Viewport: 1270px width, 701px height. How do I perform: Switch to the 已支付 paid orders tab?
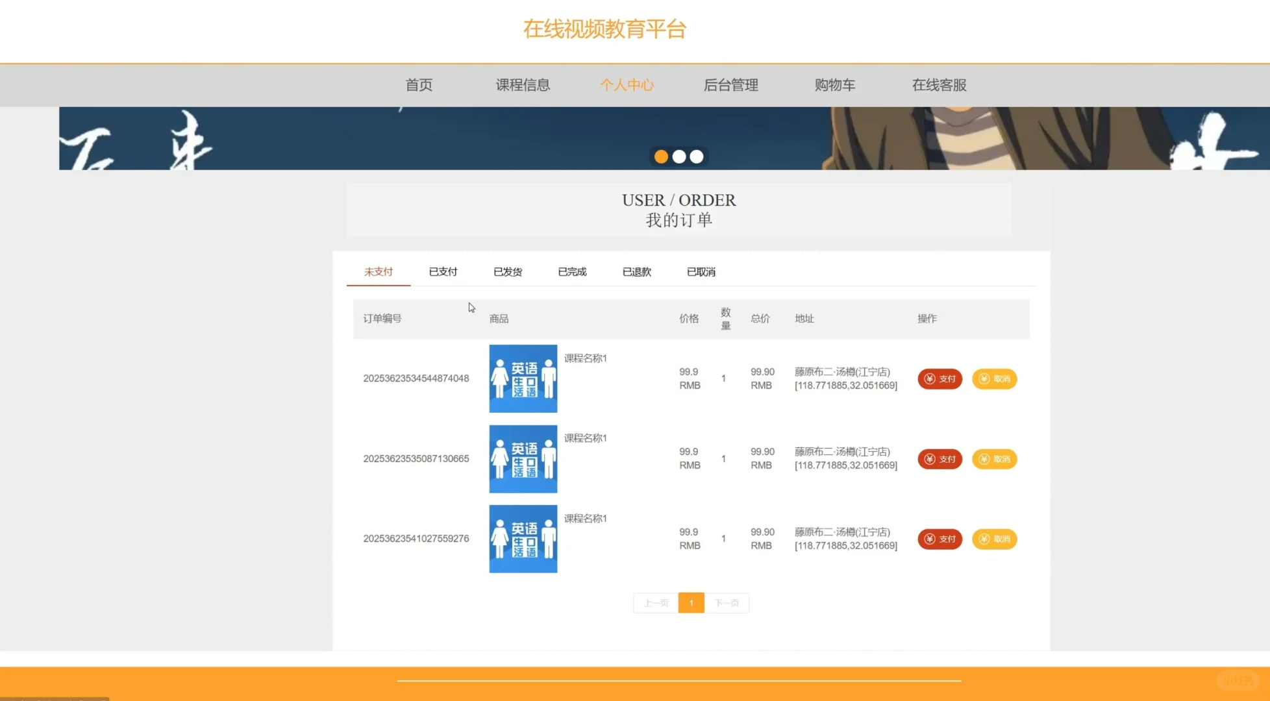(x=442, y=271)
